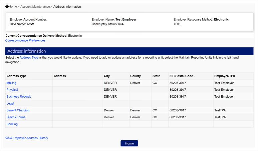Choose the Legal address type
258x151 pixels.
coord(10,104)
